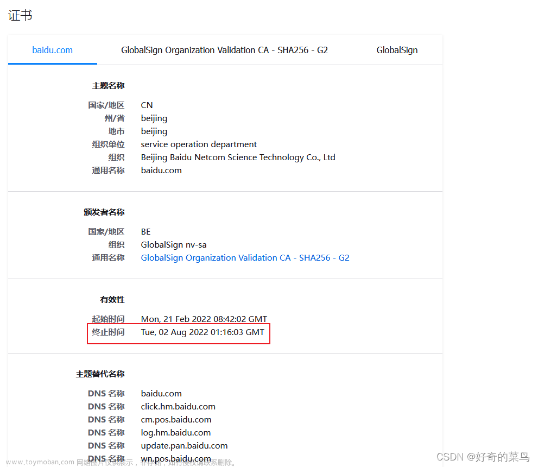Select DNS name cm.pos.baidu.com

pos(176,420)
